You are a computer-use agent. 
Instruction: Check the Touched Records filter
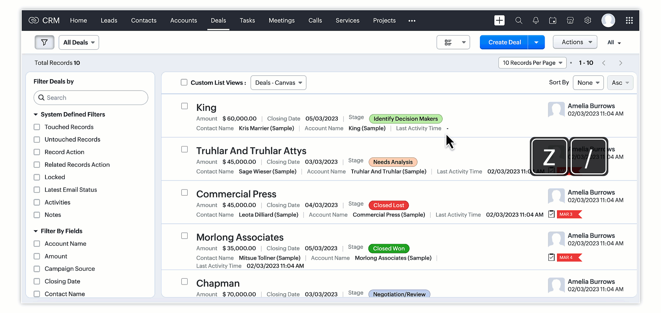click(x=37, y=127)
